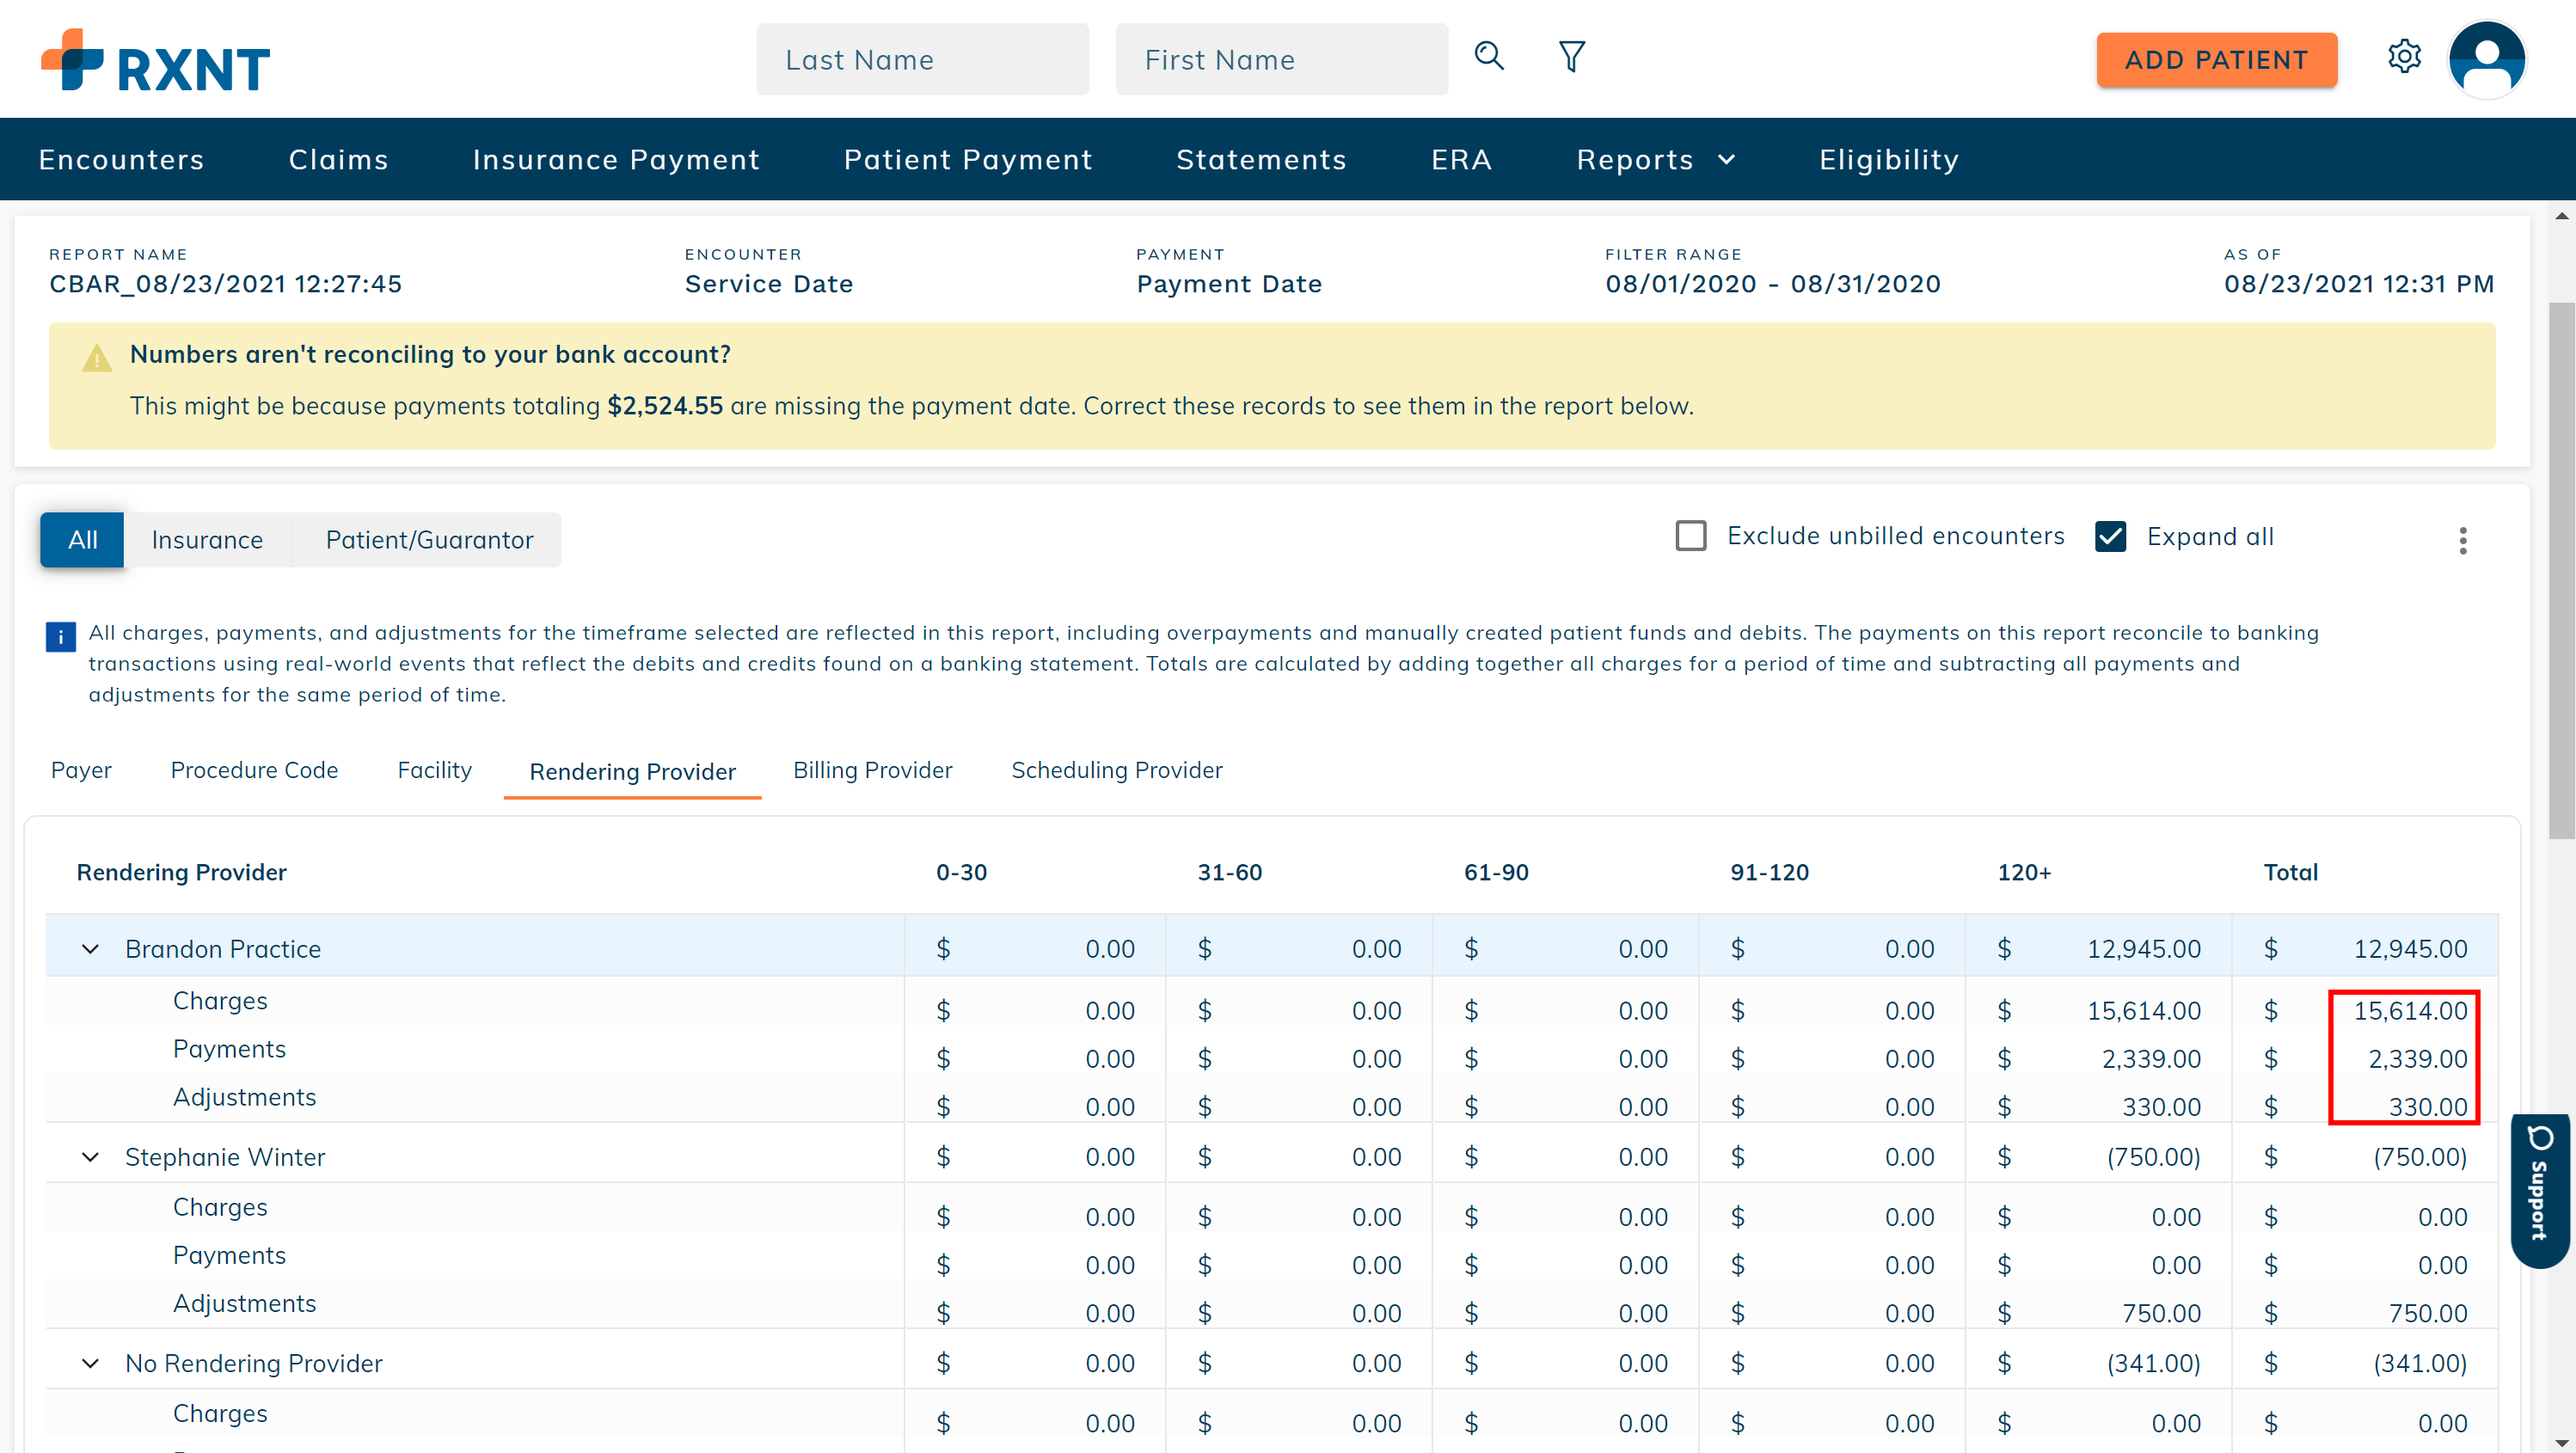Switch to the Facility tab
This screenshot has height=1453, width=2576.
(434, 770)
